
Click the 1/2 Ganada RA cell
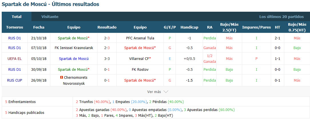click(x=210, y=59)
